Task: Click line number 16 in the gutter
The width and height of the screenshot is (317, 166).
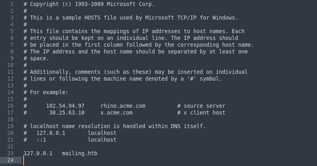Action: 10,106
